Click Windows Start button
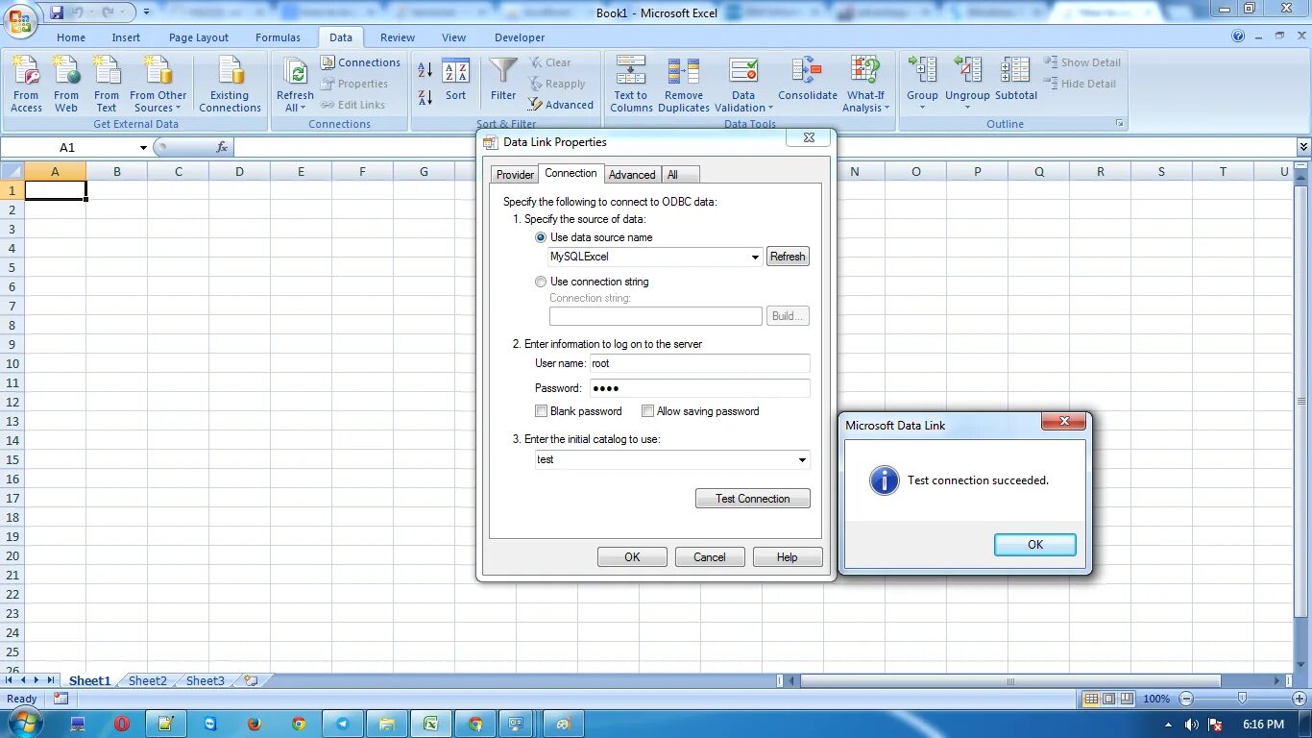Image resolution: width=1312 pixels, height=738 pixels. point(27,724)
